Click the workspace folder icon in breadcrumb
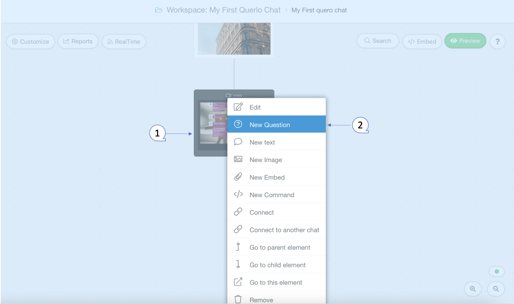Viewport: 514px width, 304px height. (159, 10)
